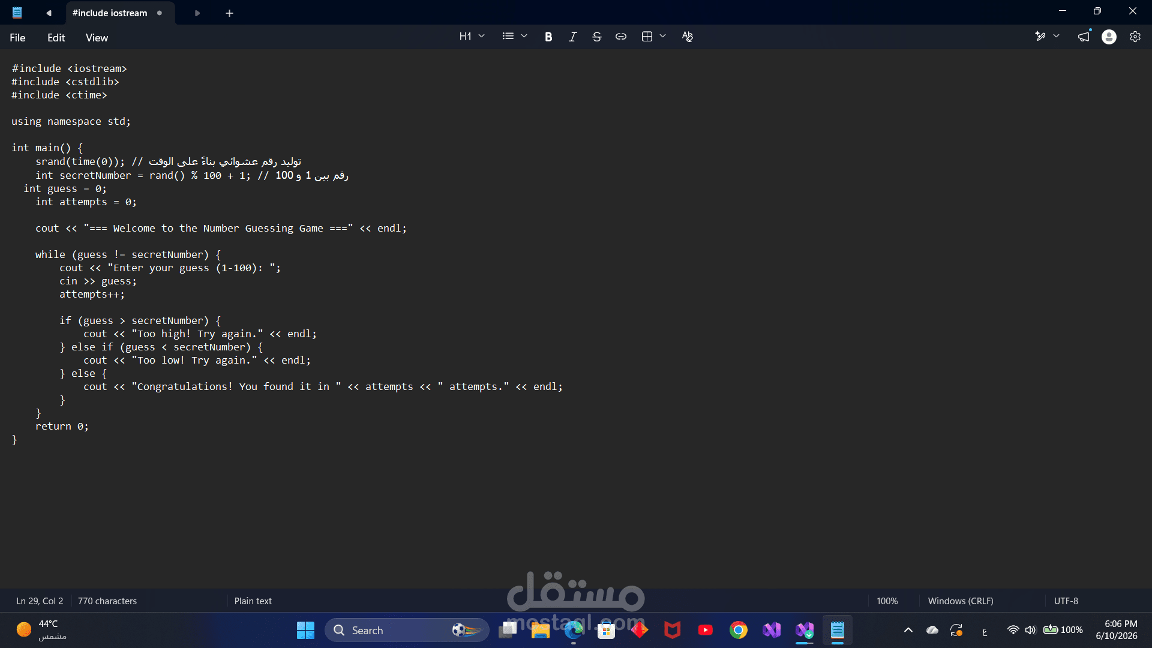Expand the list style dropdown arrow
1152x648 pixels.
524,37
